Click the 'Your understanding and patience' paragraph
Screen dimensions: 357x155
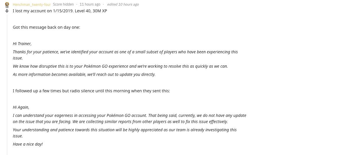[x=125, y=133]
